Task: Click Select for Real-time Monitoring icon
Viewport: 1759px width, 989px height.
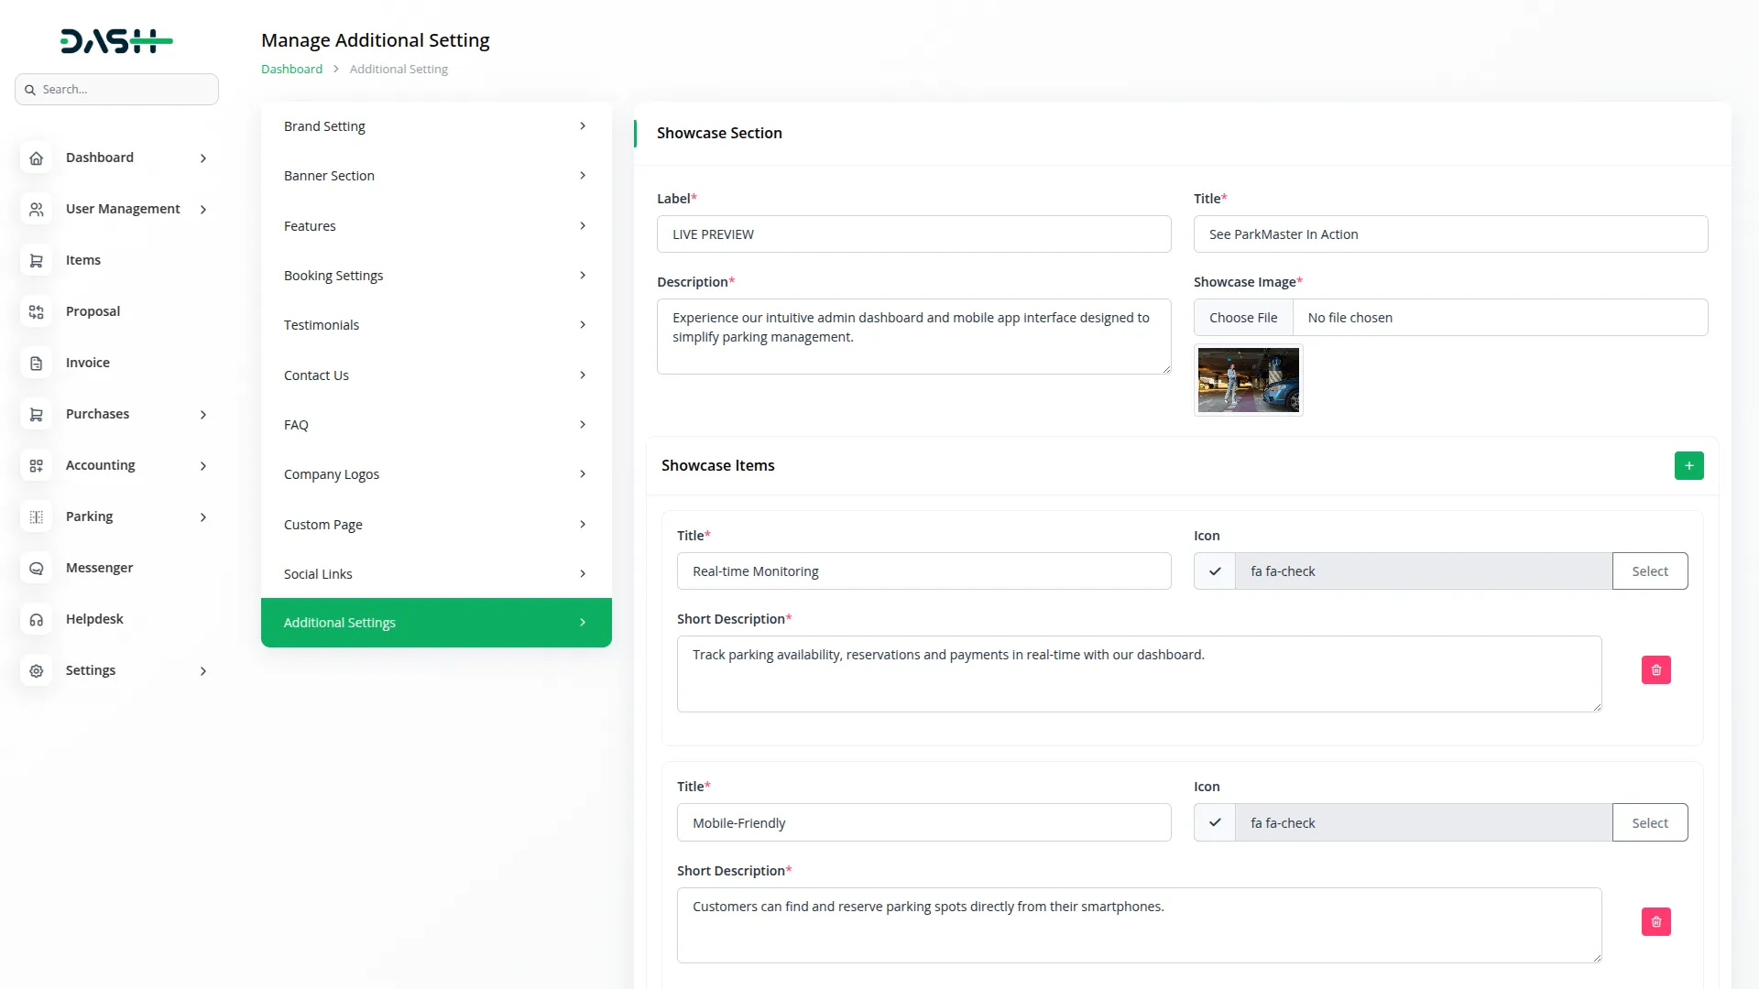Action: [x=1649, y=571]
